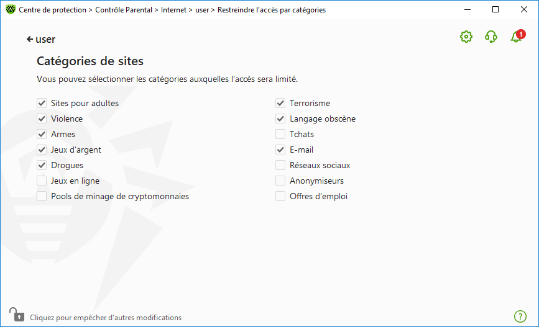The width and height of the screenshot is (539, 327).
Task: Check Pools de minage de cryptomonnaies
Action: 42,196
